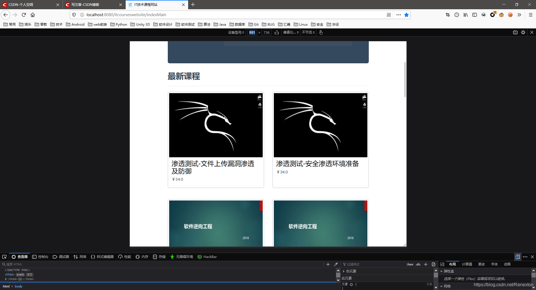Pick an element from the page

tap(4, 257)
